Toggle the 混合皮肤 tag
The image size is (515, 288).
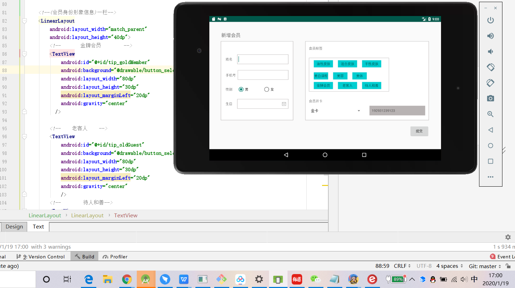pos(348,64)
